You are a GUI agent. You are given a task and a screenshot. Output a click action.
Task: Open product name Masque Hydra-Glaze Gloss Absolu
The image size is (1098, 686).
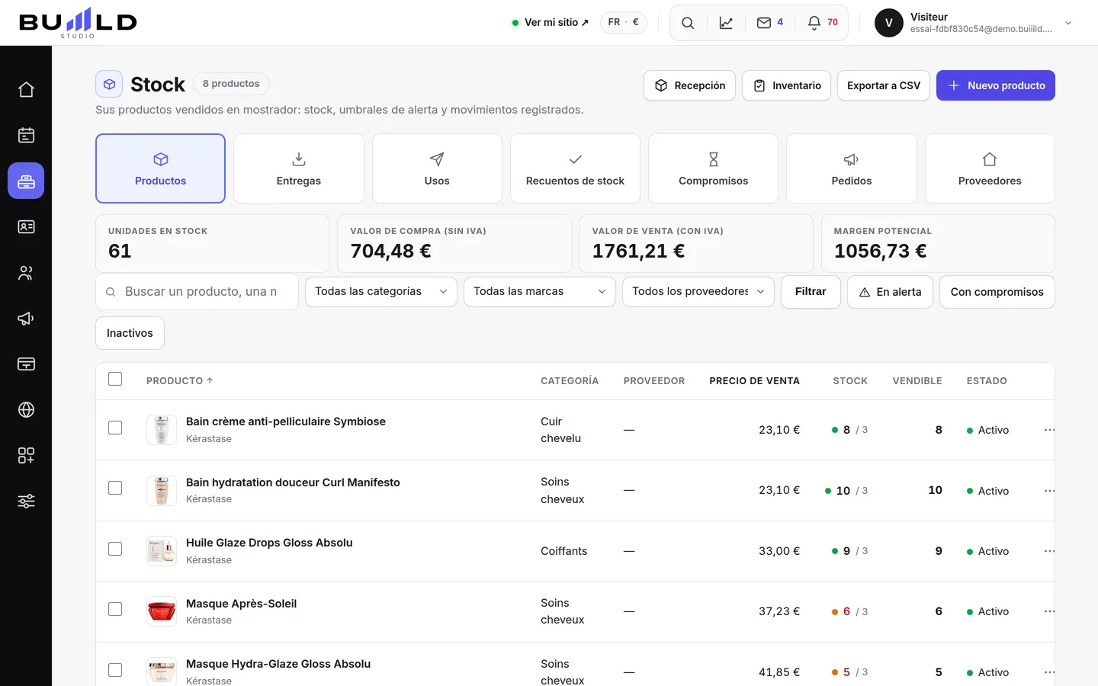point(278,664)
